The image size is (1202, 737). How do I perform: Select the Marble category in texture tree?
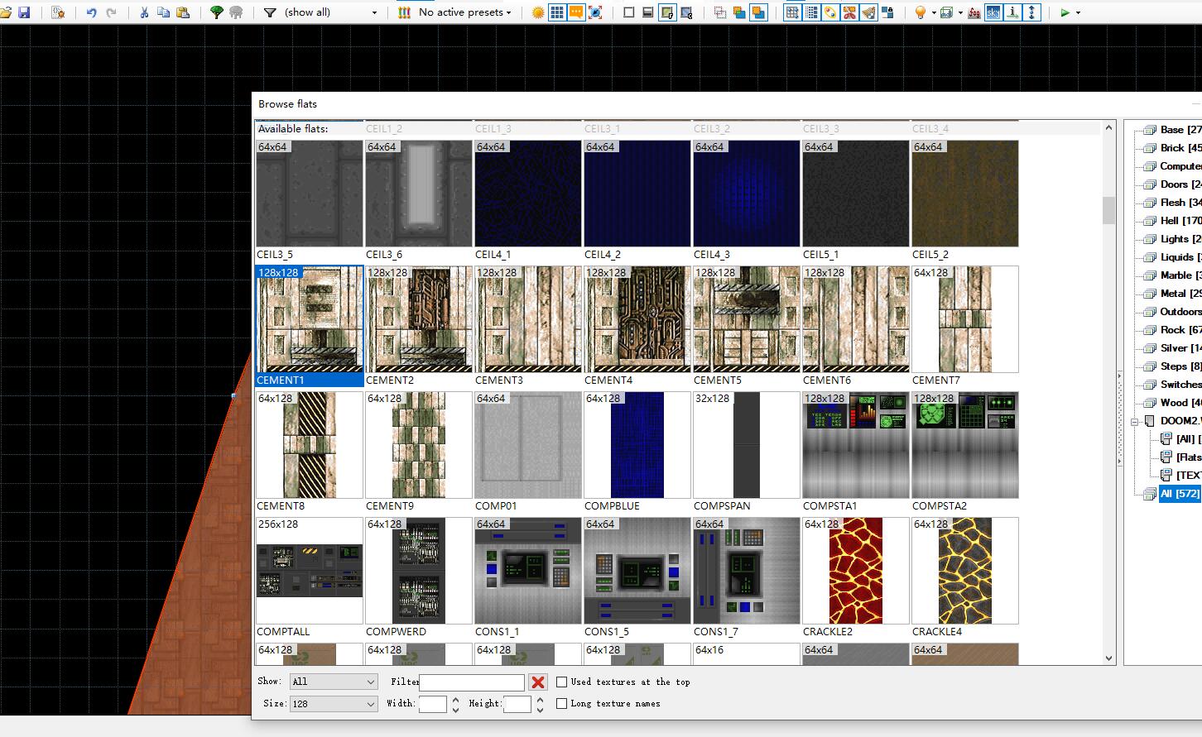click(x=1176, y=275)
